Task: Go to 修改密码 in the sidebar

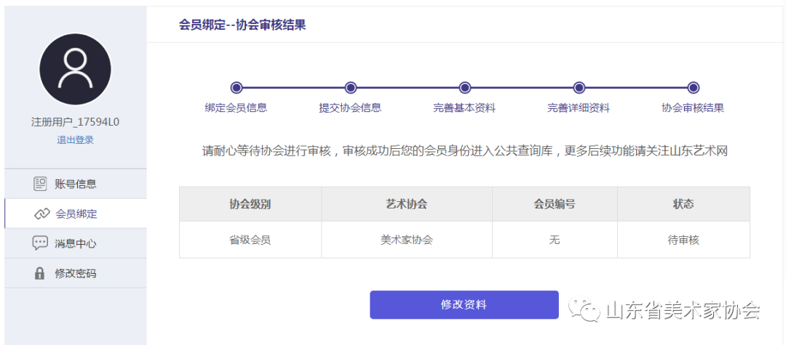Action: [x=76, y=274]
